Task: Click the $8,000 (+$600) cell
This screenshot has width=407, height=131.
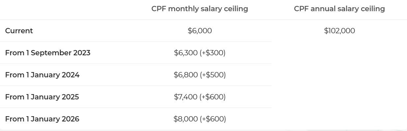Action: click(x=200, y=119)
